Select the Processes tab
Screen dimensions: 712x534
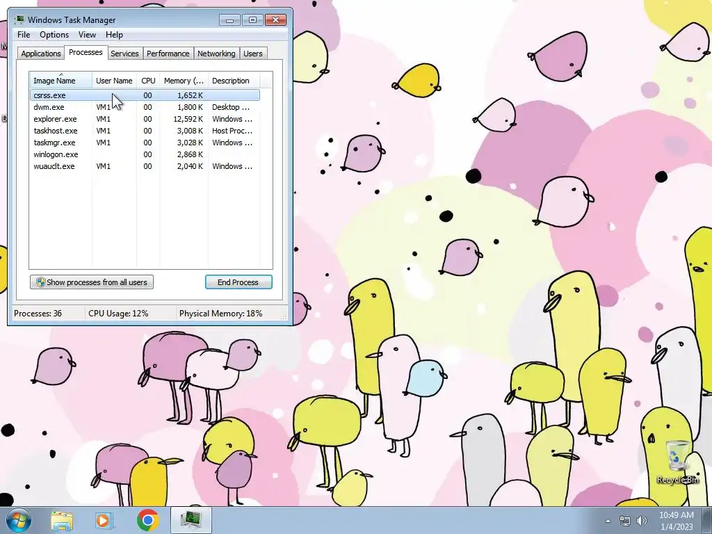(86, 52)
